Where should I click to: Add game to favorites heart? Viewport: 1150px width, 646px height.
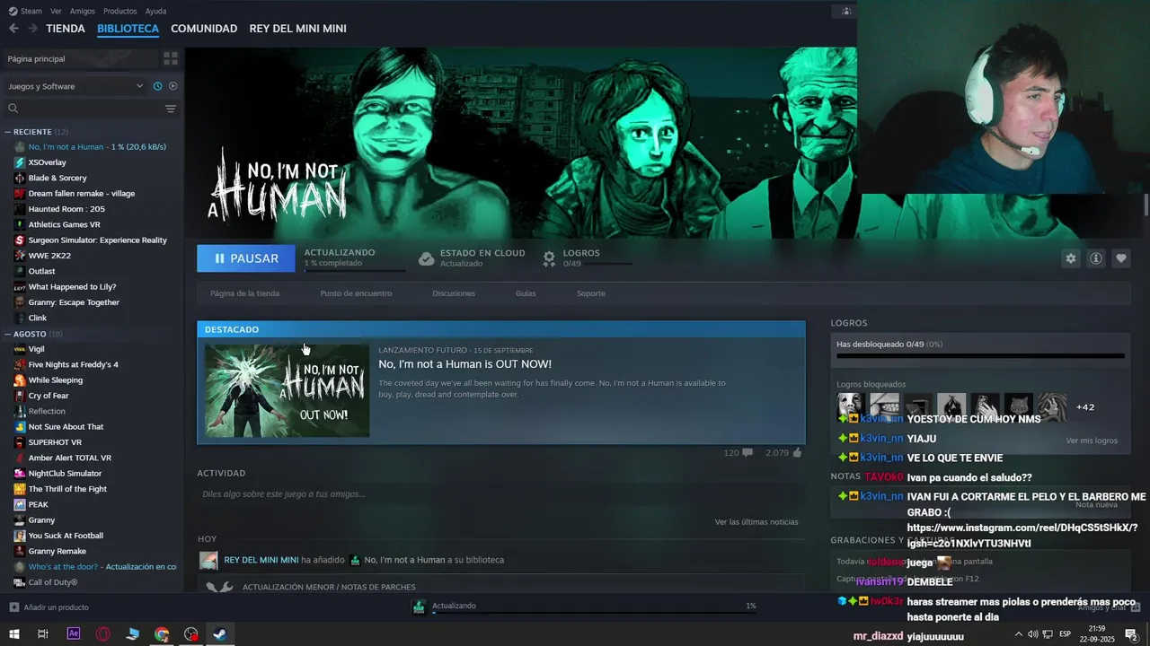[x=1121, y=258]
